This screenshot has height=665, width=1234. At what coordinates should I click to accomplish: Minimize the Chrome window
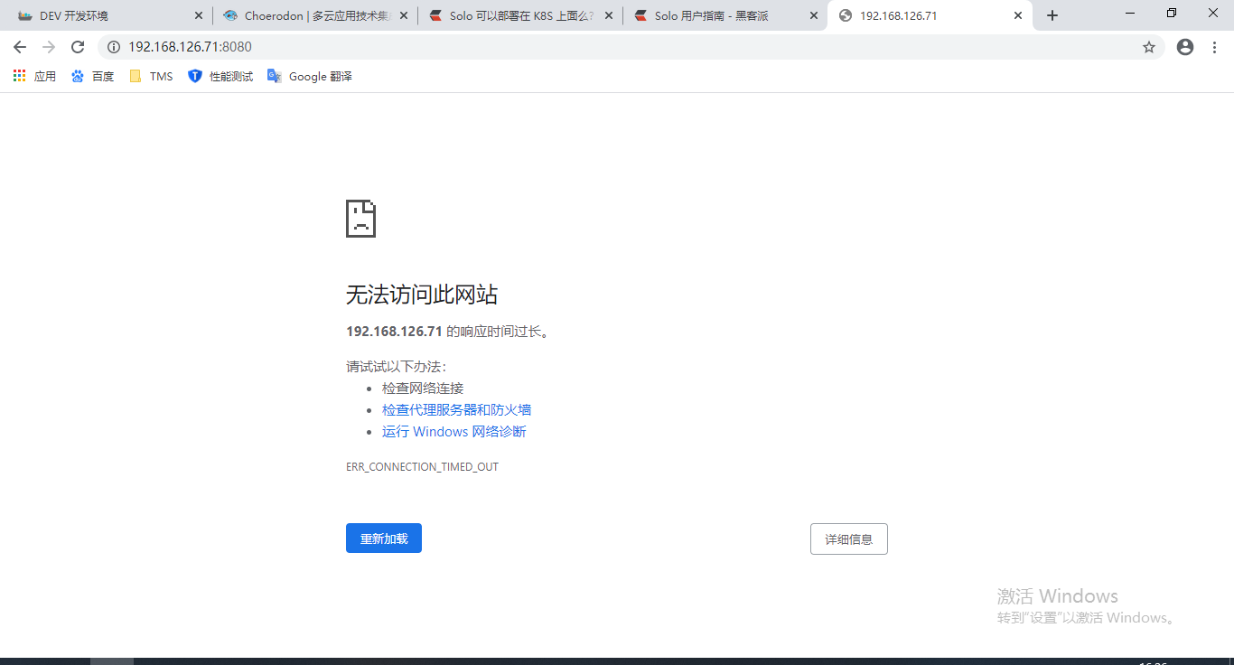click(x=1131, y=14)
